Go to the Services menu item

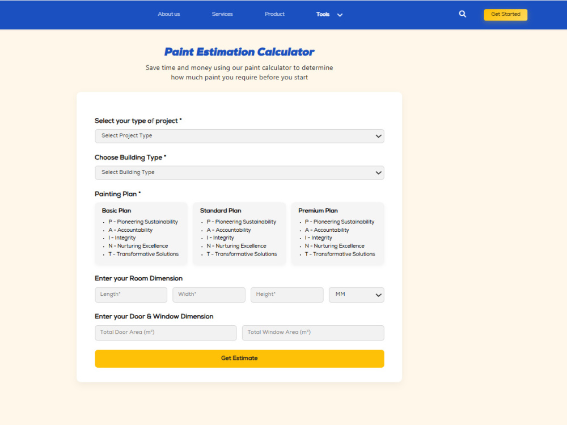coord(222,14)
